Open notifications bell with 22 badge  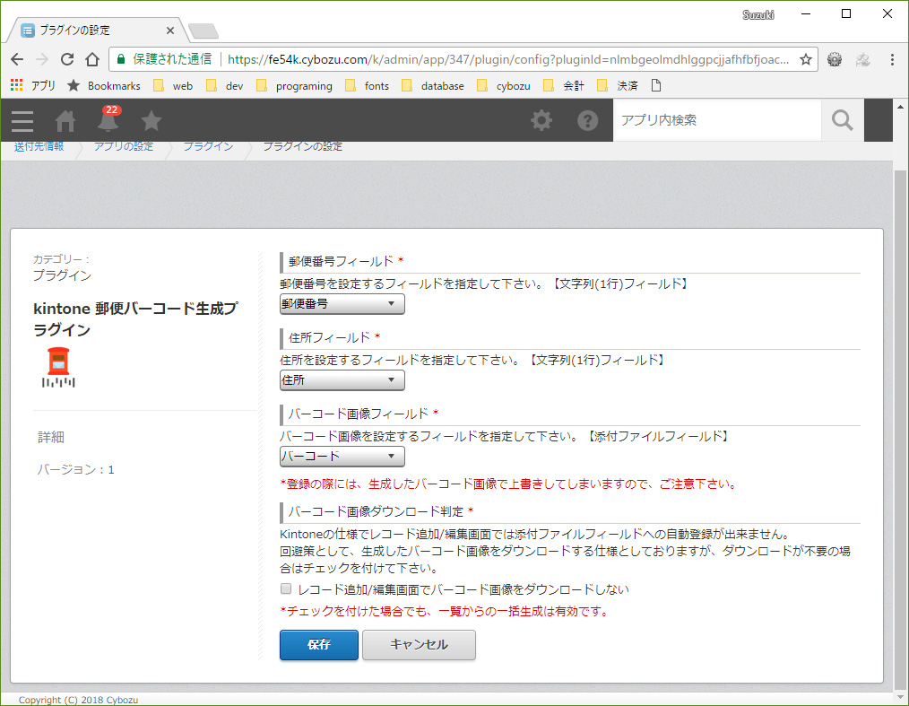(108, 119)
